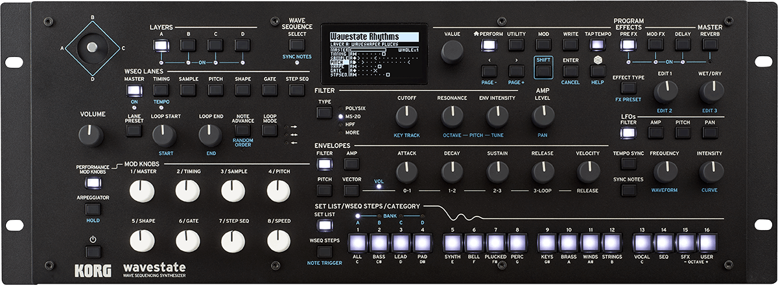
Task: Enable the Arpeggiator button
Action: coord(93,209)
